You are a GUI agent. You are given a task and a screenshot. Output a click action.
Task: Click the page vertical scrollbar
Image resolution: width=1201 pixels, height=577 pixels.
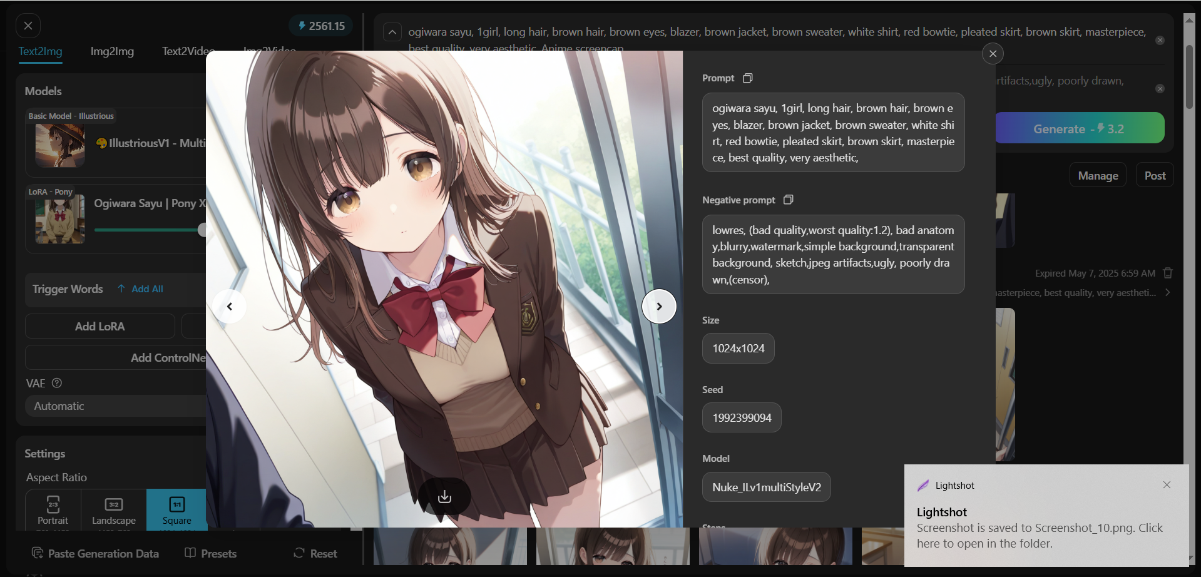coord(1189,77)
